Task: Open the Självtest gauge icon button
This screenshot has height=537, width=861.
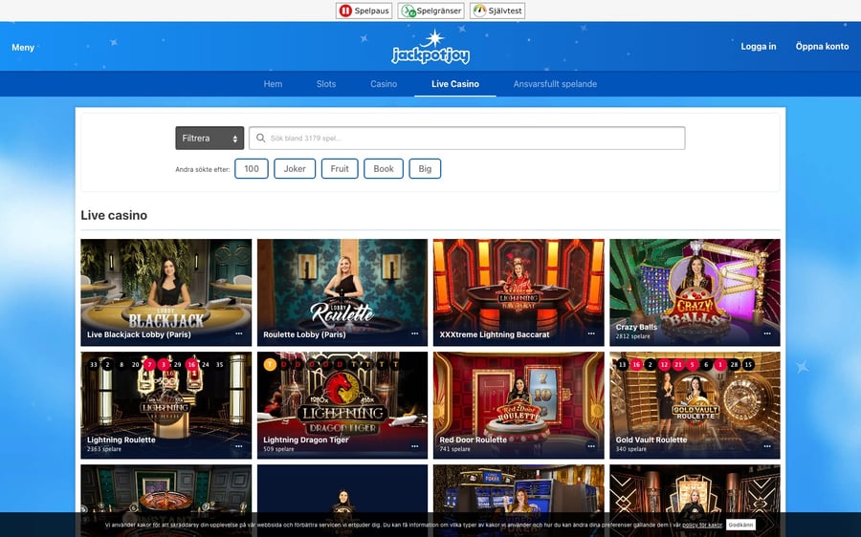Action: coord(497,11)
